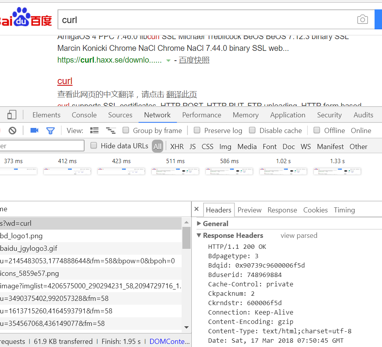Select the Headers detail tab
Viewport: 382px width, 347px height.
tap(218, 210)
